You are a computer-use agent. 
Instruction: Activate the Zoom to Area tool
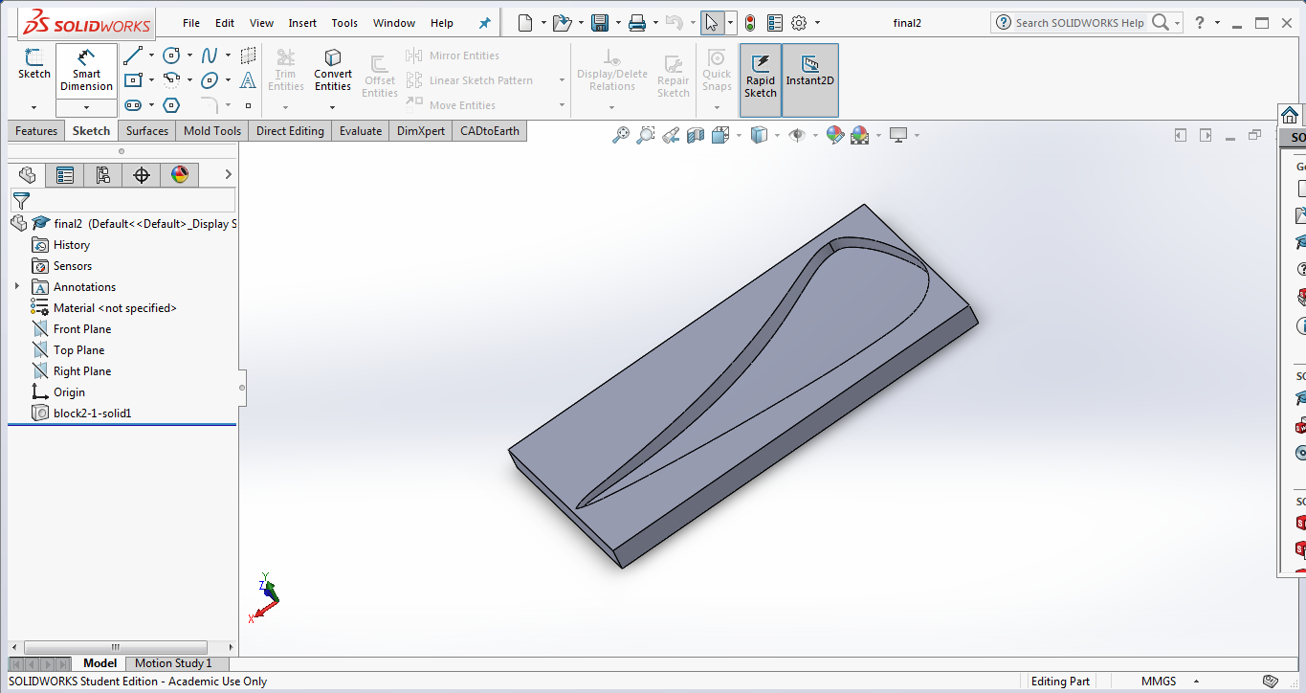tap(646, 135)
